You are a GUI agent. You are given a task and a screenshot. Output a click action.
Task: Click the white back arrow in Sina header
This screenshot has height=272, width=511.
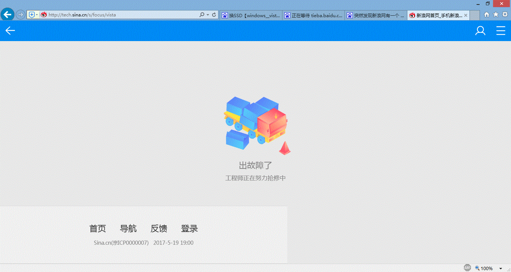pos(10,31)
